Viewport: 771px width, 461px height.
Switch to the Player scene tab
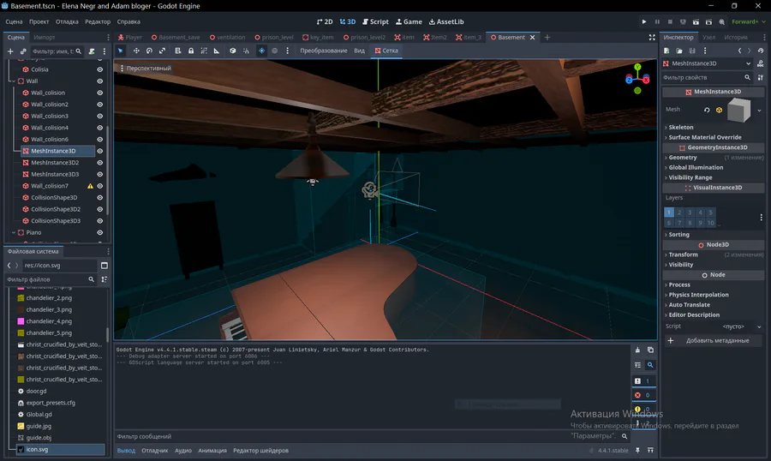pos(130,38)
